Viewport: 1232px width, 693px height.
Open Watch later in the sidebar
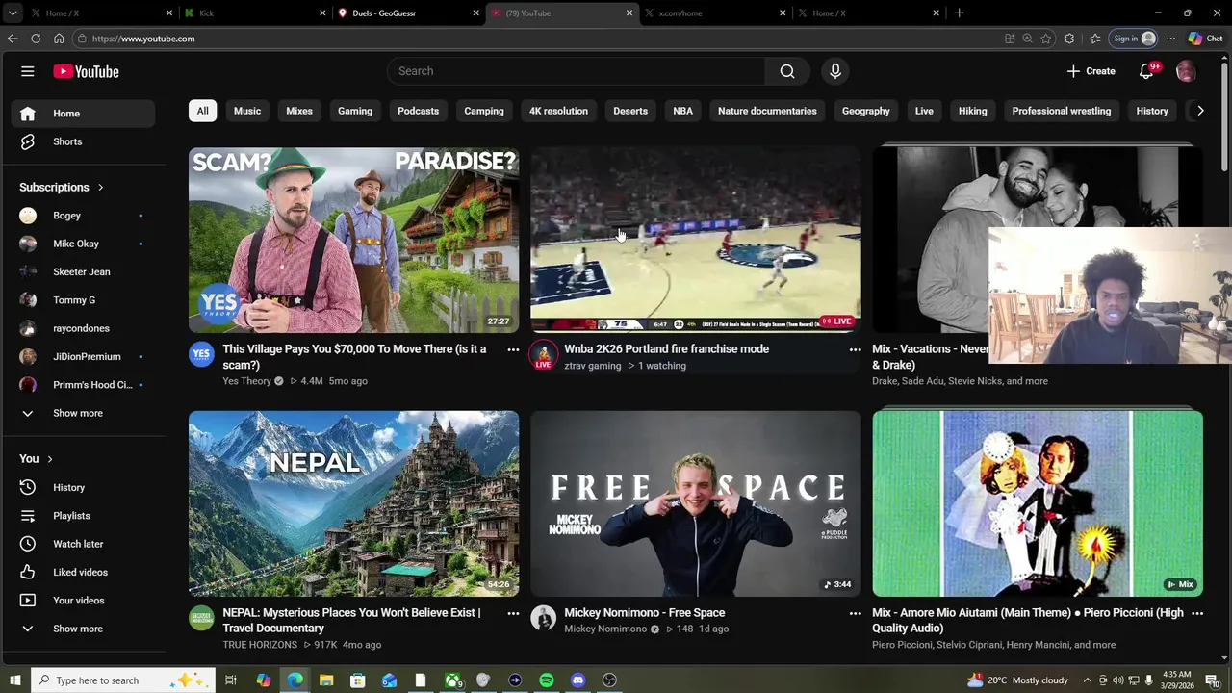83,544
